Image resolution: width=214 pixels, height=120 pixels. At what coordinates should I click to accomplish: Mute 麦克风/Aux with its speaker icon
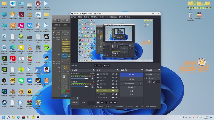click(89, 78)
